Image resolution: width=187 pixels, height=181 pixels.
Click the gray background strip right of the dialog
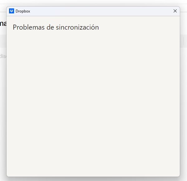pos(184,41)
